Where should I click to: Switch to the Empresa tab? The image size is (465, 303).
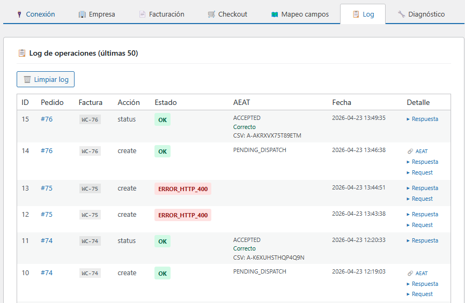point(96,14)
